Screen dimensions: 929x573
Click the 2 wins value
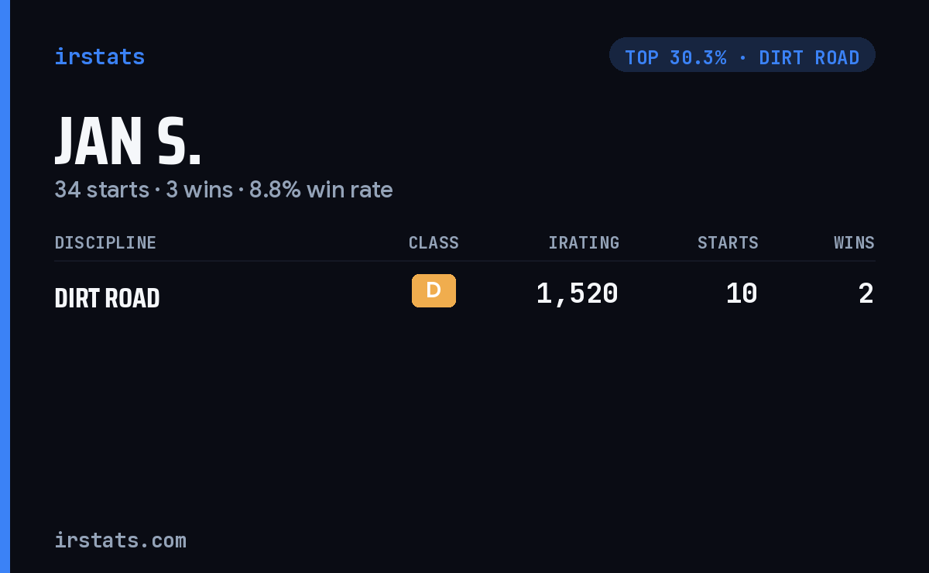(x=866, y=294)
